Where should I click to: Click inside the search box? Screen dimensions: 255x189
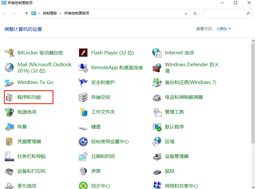227,13
